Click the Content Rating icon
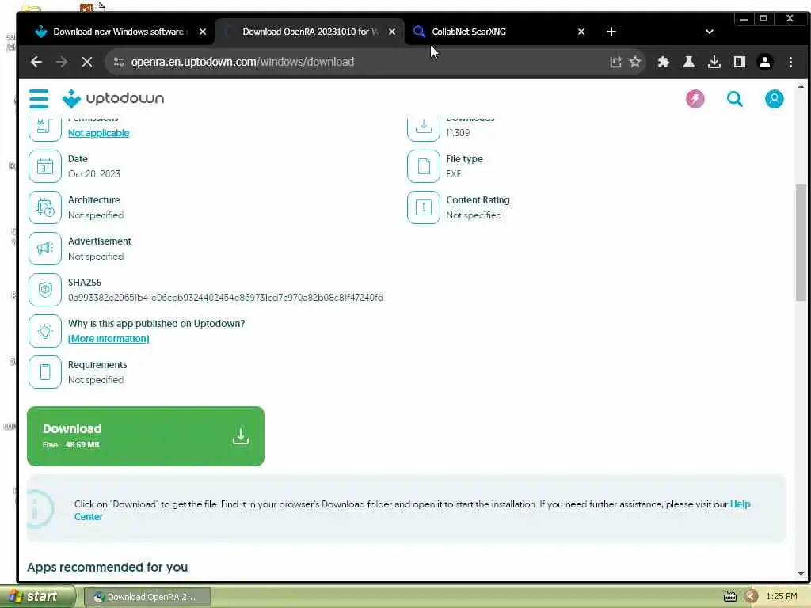811x608 pixels. [x=424, y=208]
